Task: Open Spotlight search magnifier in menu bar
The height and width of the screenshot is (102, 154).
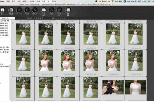Action: (x=149, y=1)
